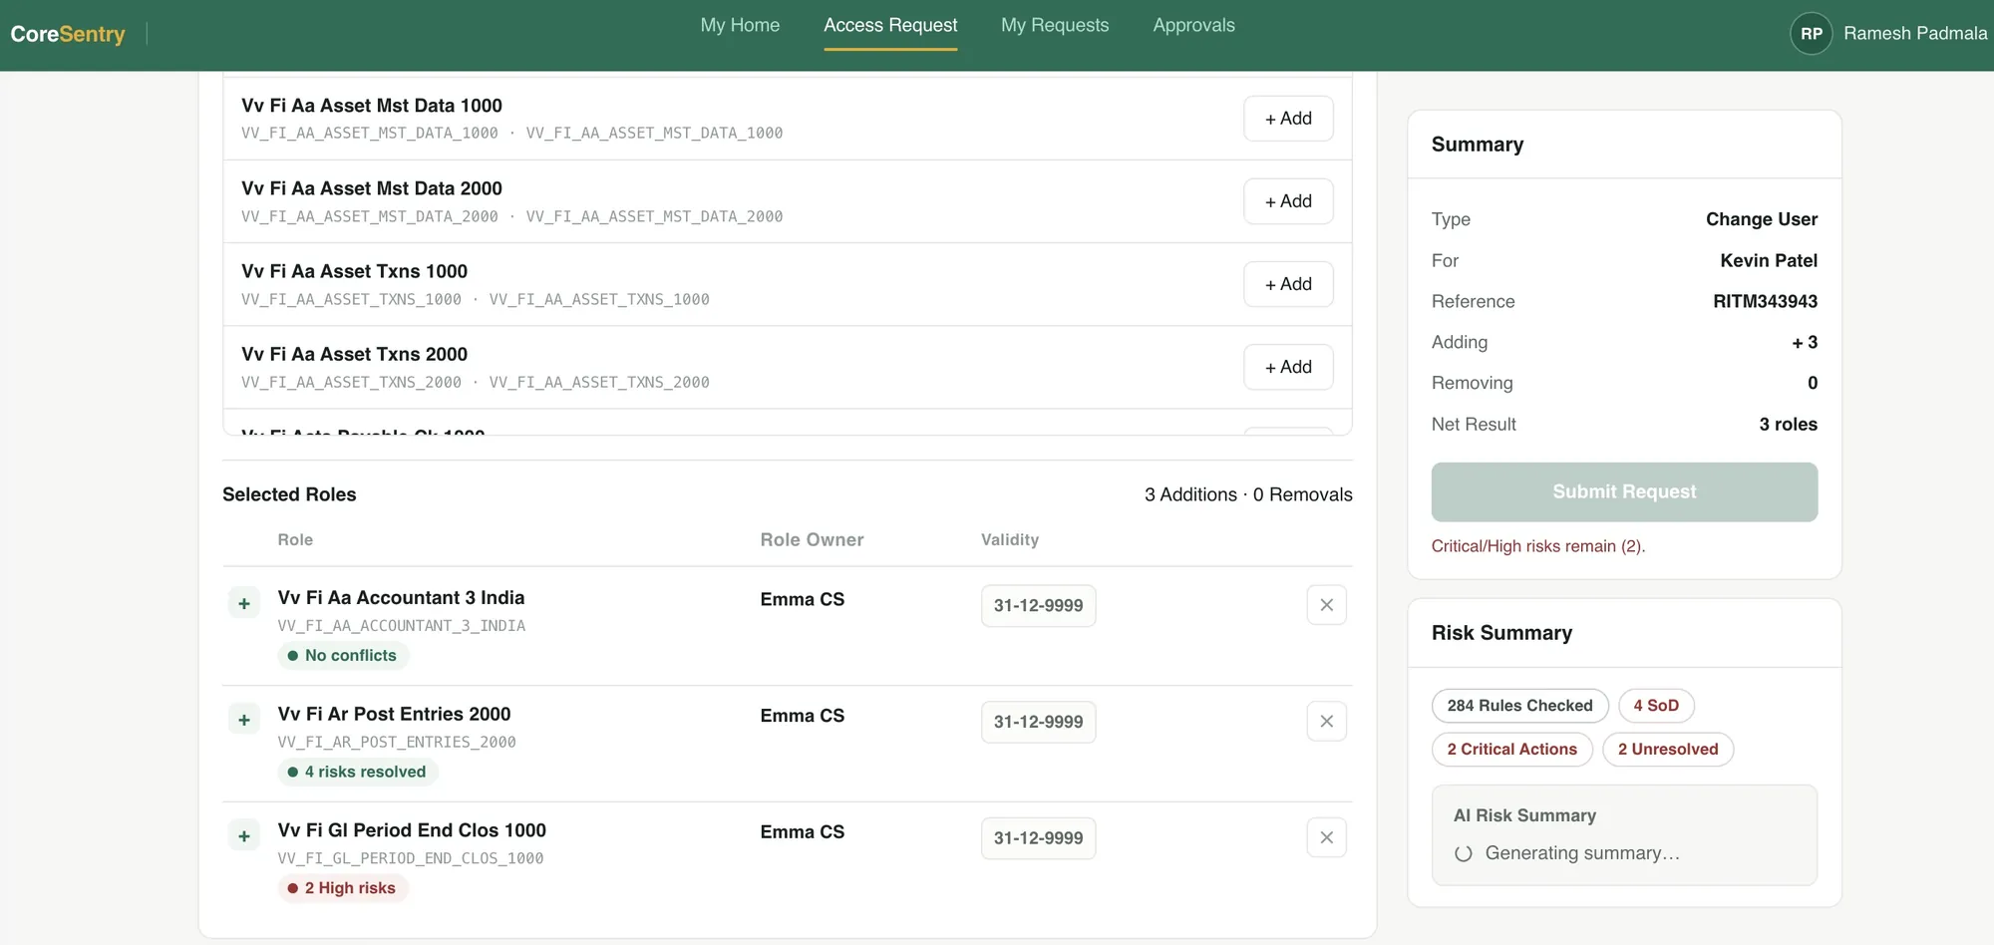
Task: Go to My Requests tab
Action: 1055,25
